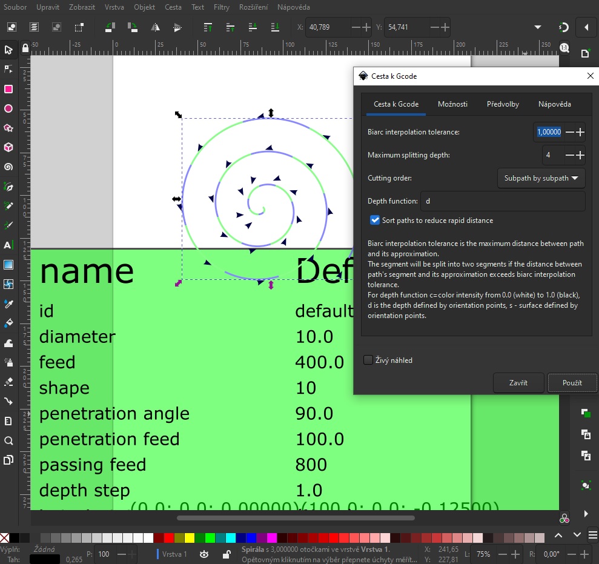Lower selection to bottom
Image resolution: width=599 pixels, height=564 pixels.
[275, 27]
